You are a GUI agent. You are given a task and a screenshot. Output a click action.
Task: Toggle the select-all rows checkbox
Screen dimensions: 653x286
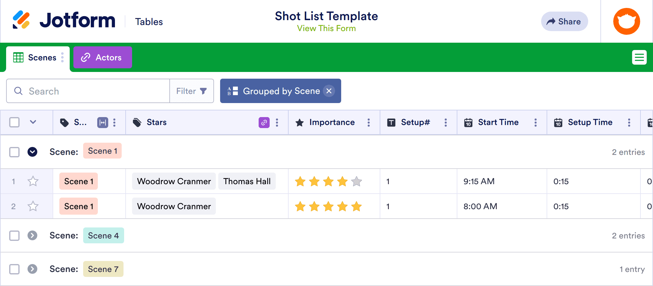[14, 122]
